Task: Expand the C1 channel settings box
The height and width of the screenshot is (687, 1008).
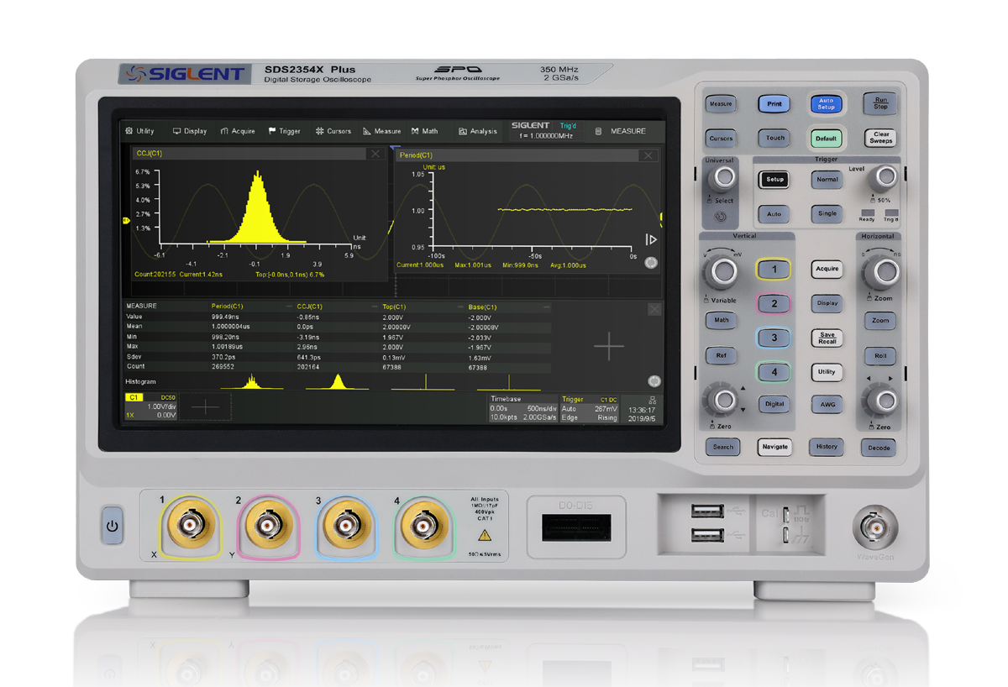Action: (150, 406)
